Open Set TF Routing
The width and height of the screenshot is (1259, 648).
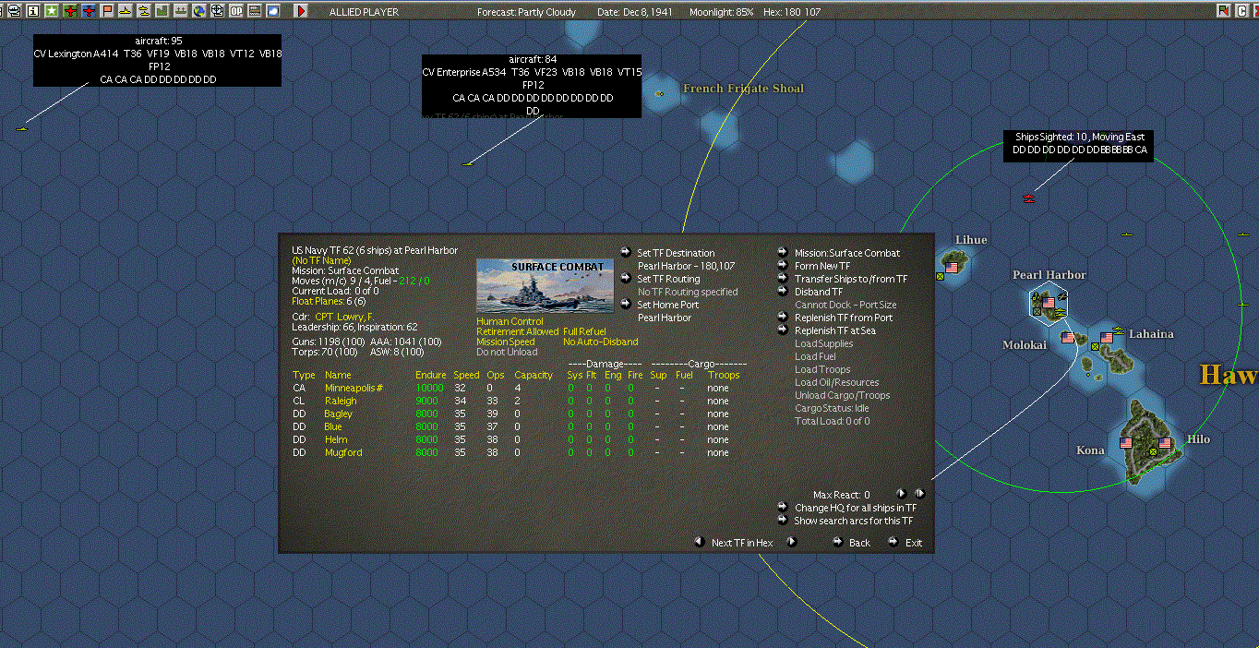tap(668, 279)
